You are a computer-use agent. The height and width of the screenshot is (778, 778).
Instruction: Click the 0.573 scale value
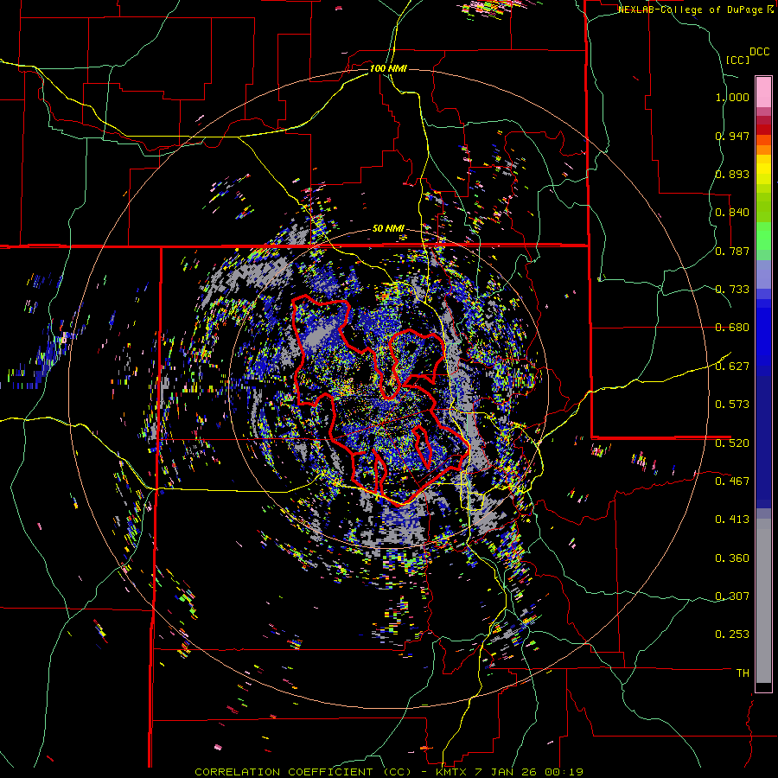click(732, 404)
